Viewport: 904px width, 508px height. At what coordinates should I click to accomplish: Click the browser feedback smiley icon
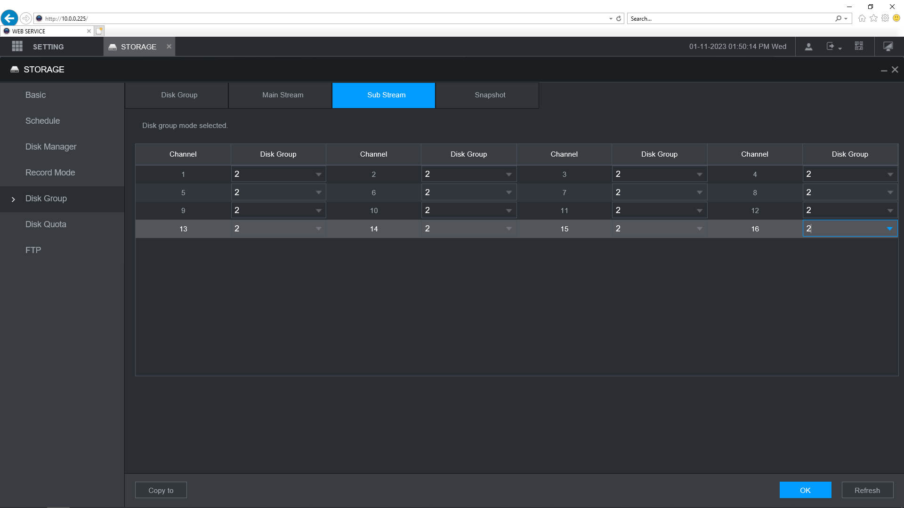coord(896,18)
